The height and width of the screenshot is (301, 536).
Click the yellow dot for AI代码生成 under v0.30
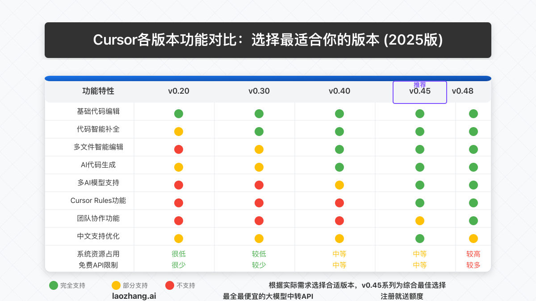259,167
